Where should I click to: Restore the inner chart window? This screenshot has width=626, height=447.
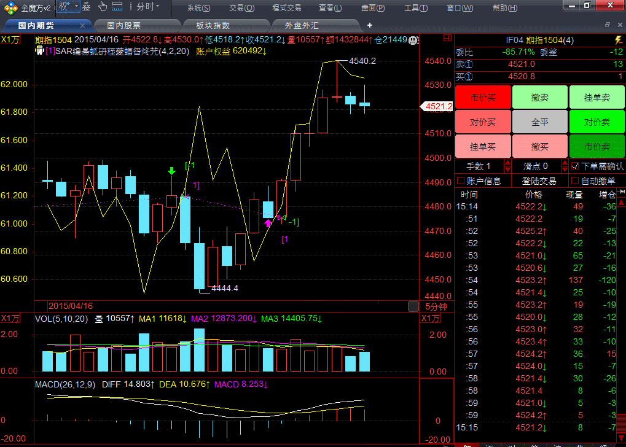coord(608,25)
